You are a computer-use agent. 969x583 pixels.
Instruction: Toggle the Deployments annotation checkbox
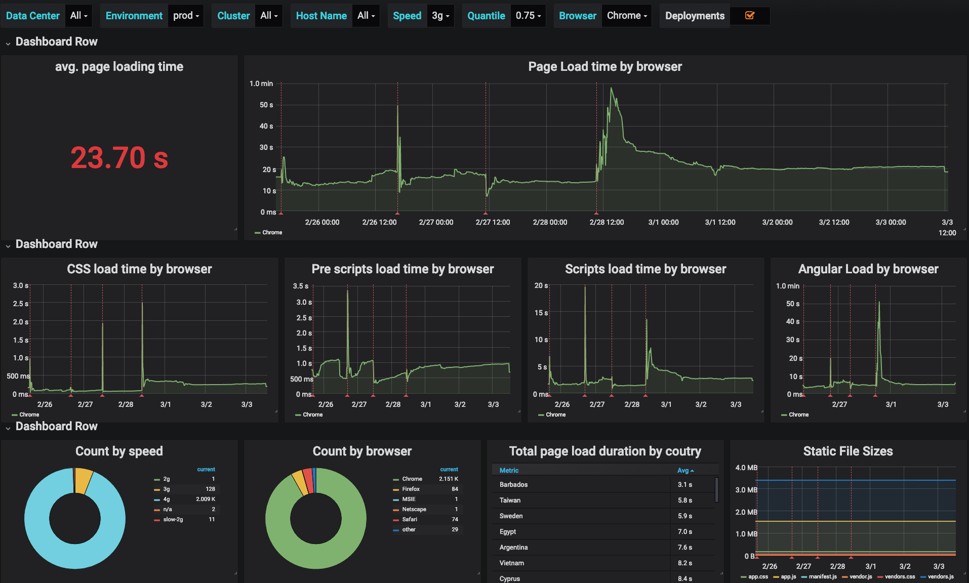pos(750,16)
